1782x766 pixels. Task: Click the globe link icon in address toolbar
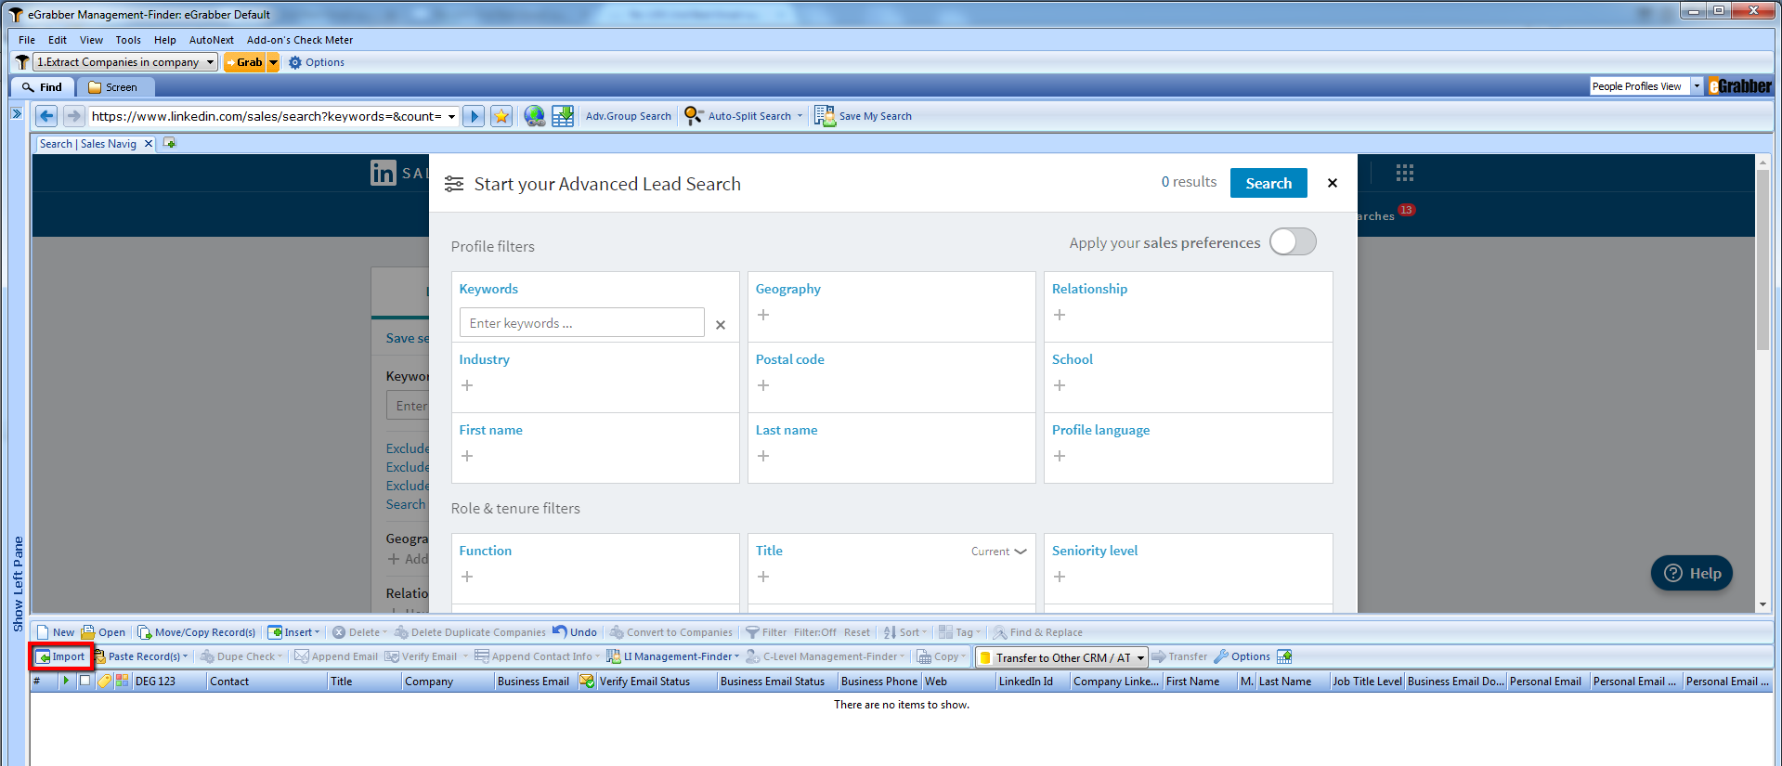point(534,116)
